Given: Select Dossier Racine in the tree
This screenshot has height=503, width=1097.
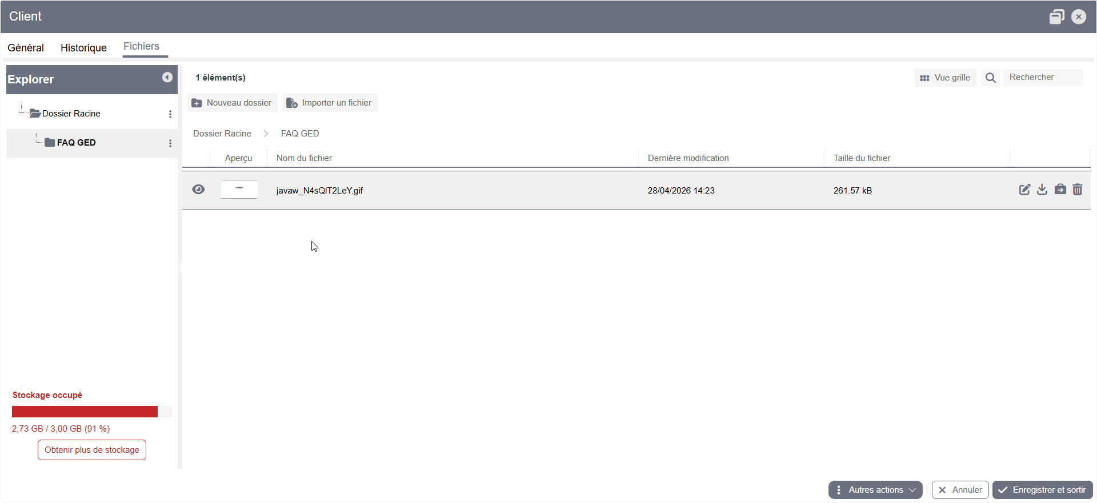Looking at the screenshot, I should (71, 114).
